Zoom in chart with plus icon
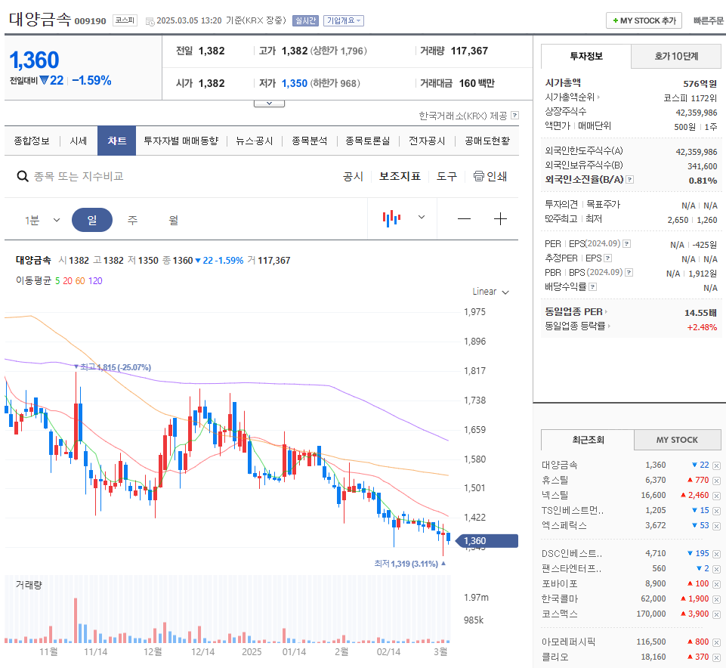The height and width of the screenshot is (668, 726). click(500, 218)
